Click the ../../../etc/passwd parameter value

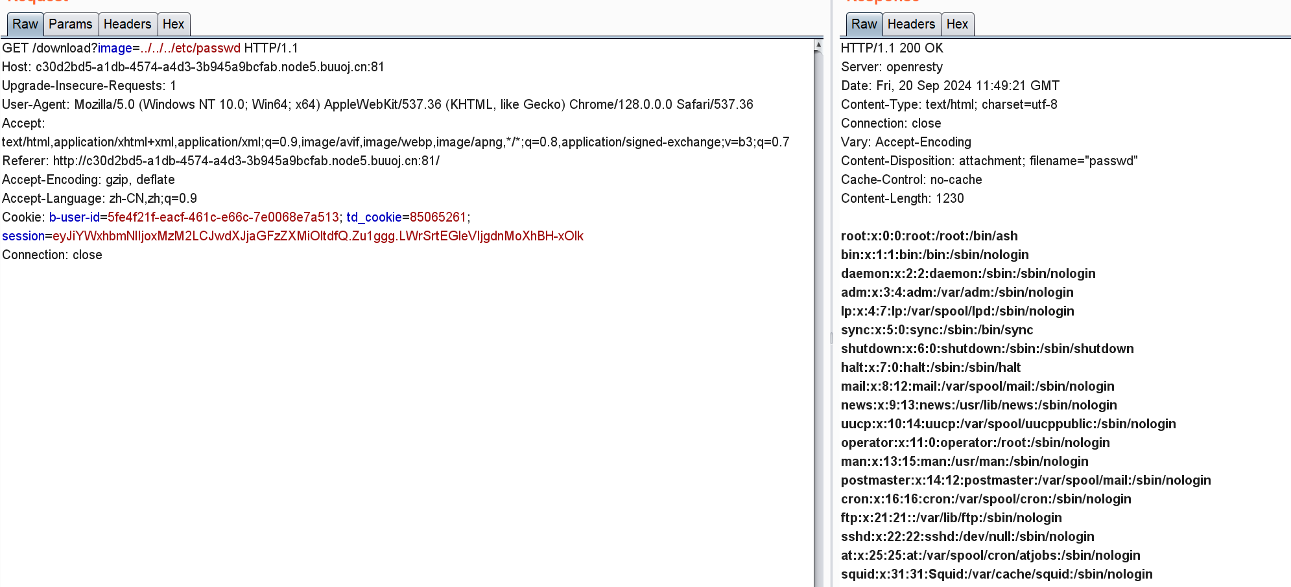(191, 48)
